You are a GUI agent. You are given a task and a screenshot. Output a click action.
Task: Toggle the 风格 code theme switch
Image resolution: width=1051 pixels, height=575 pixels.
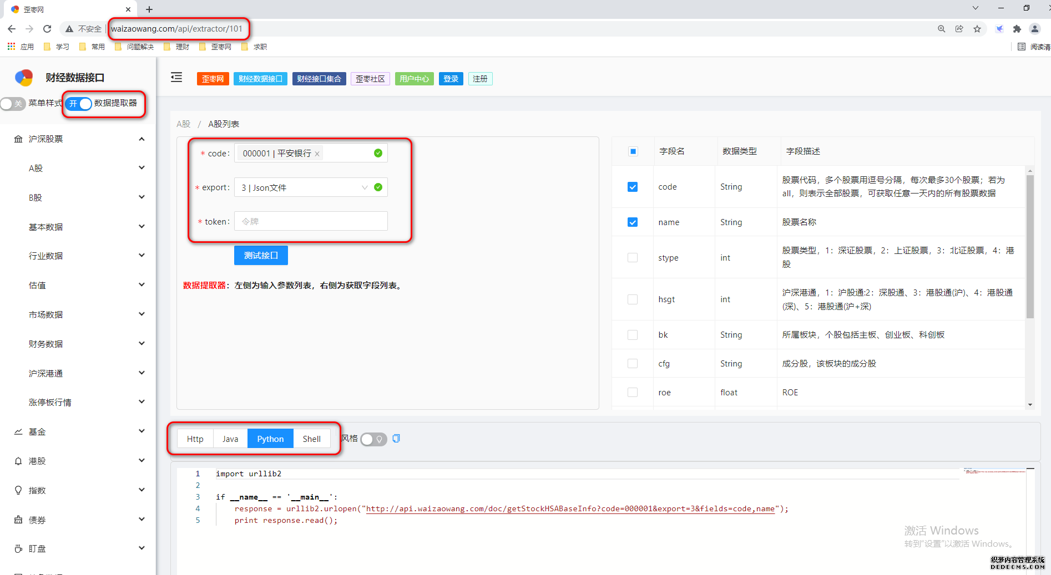click(x=373, y=439)
